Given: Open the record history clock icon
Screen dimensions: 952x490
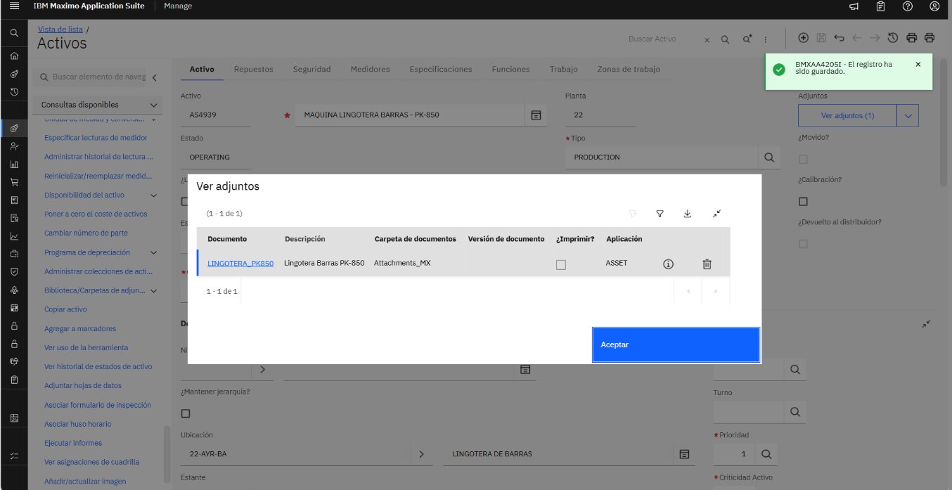Looking at the screenshot, I should pyautogui.click(x=893, y=38).
